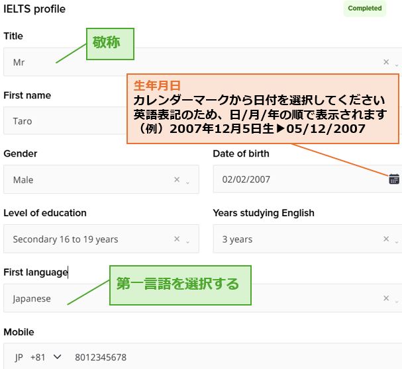Select the Gender label
Screen dimensions: 402x369
[21, 153]
